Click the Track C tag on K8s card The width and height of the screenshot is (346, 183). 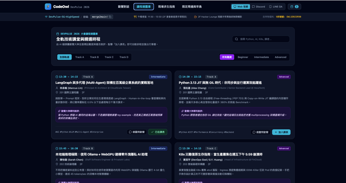tap(212, 148)
